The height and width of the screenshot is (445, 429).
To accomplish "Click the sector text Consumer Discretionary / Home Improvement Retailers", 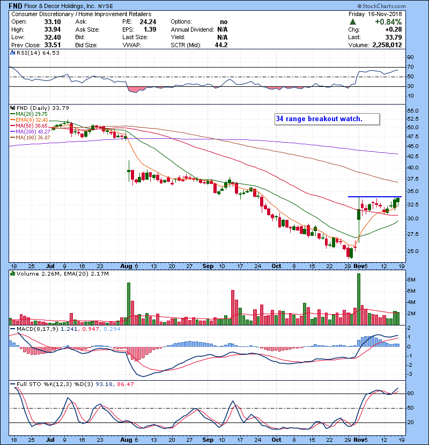I will coord(81,14).
